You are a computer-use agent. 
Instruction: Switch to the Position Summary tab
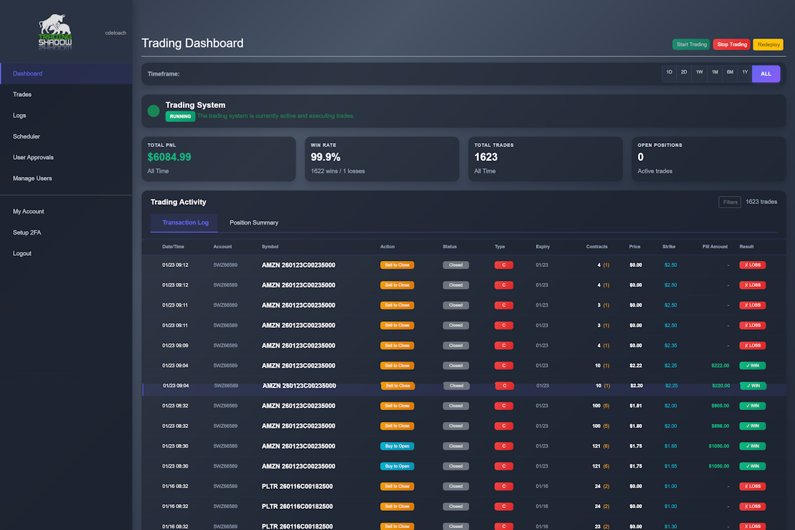pyautogui.click(x=254, y=223)
